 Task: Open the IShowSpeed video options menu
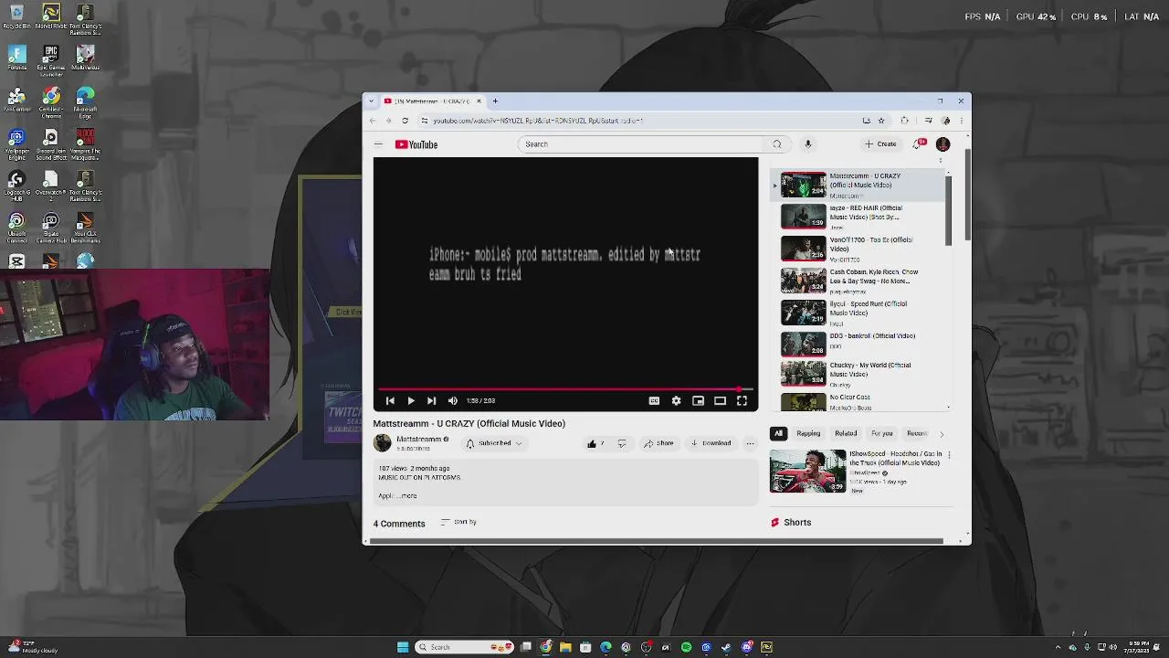(949, 454)
